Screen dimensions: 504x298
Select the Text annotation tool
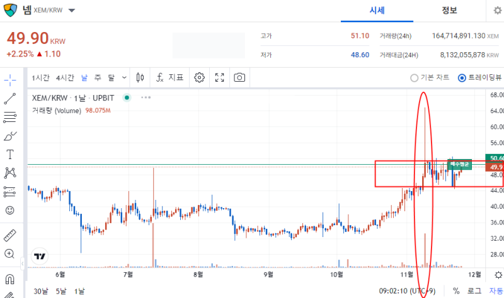pos(10,154)
